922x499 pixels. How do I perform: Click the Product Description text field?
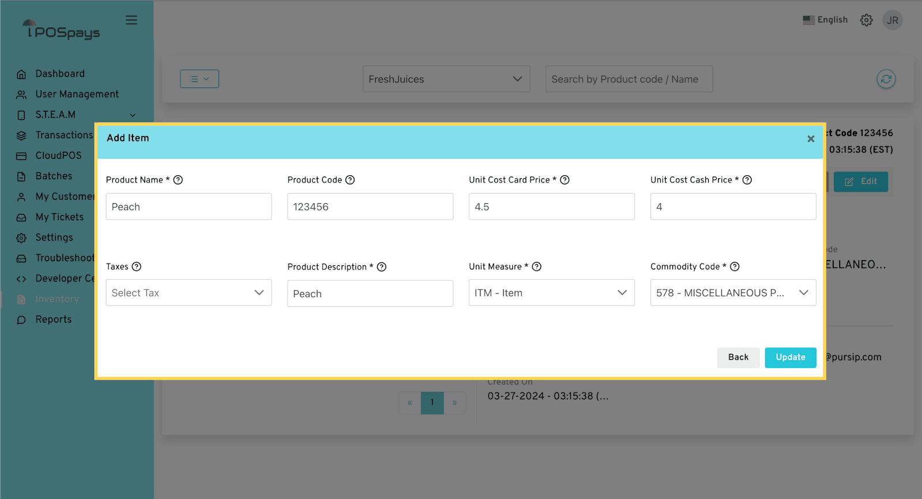370,294
